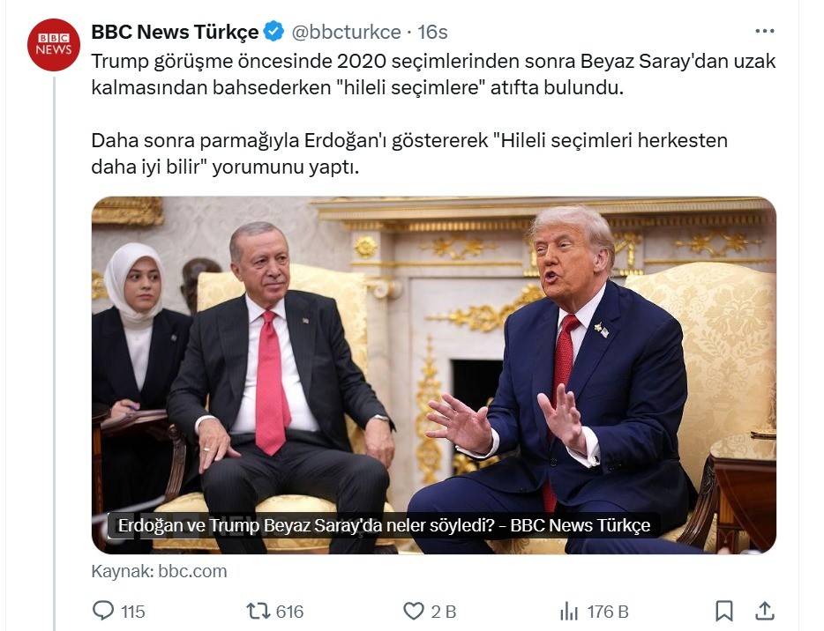The width and height of the screenshot is (824, 631).
Task: Like the tweet with heart icon
Action: click(x=414, y=611)
